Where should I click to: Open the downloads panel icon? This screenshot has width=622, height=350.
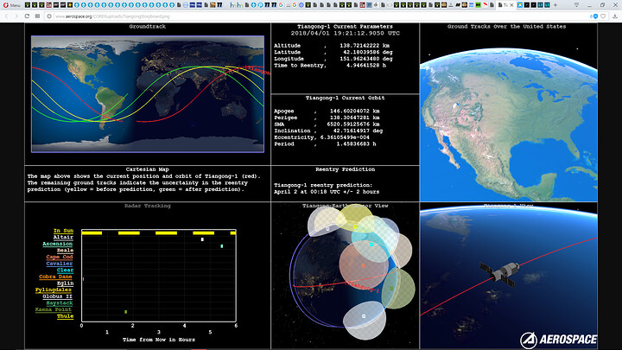click(615, 16)
